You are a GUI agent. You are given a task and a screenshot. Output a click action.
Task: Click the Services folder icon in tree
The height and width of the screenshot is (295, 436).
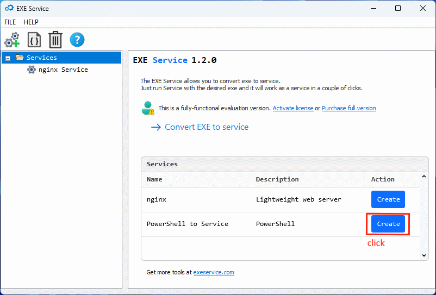(20, 58)
